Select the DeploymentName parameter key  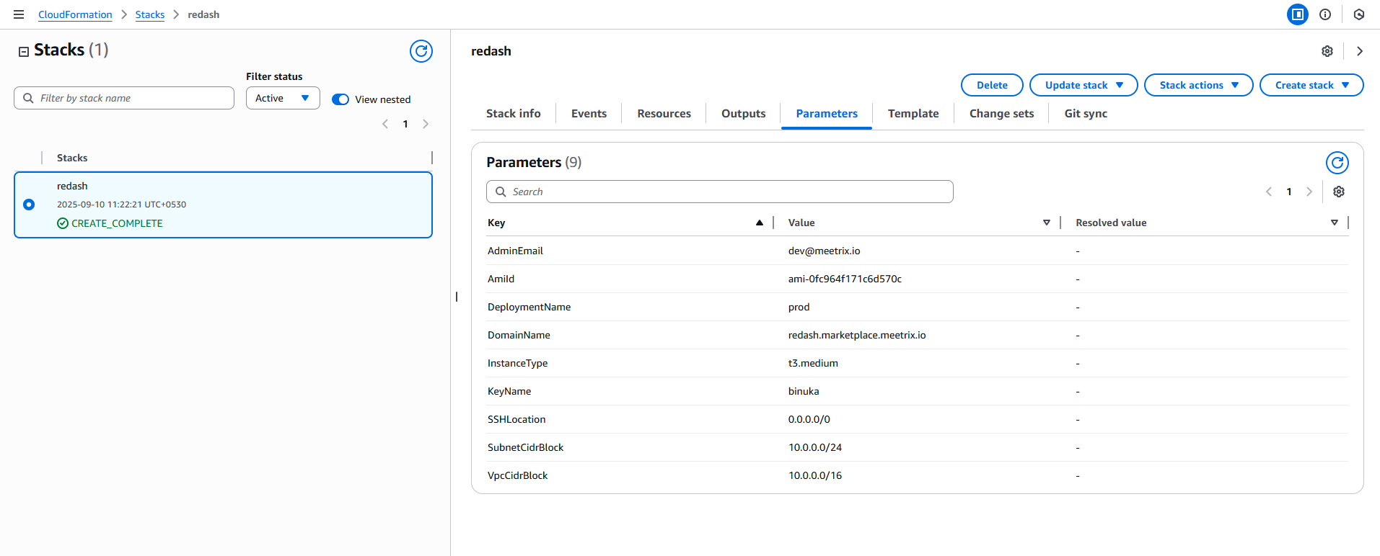point(529,307)
